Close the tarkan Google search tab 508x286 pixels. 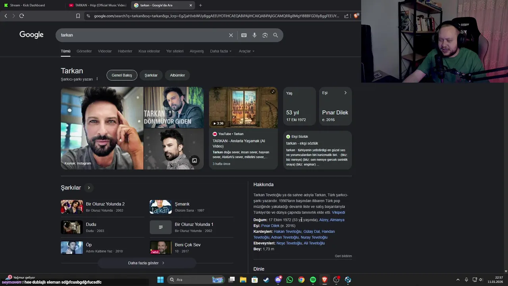click(x=190, y=5)
